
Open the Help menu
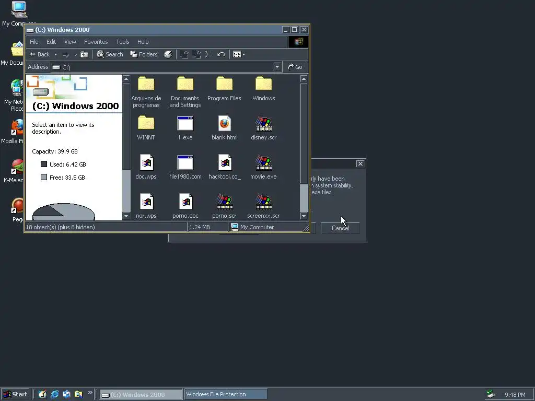[x=143, y=42]
